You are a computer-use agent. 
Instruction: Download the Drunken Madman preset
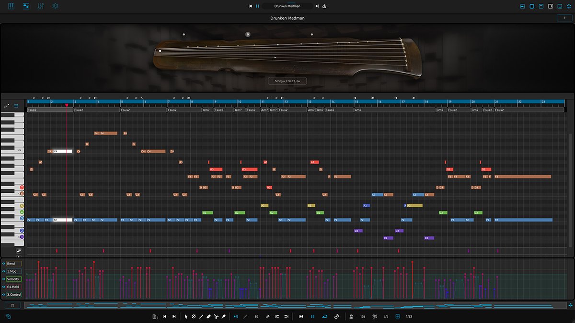click(324, 6)
